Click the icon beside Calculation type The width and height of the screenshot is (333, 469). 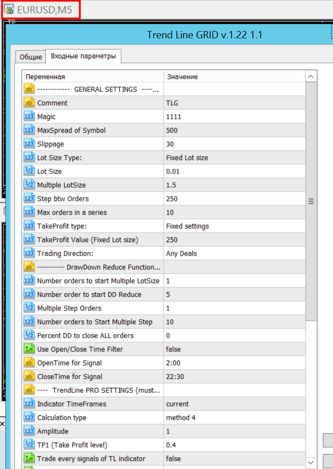pos(29,417)
